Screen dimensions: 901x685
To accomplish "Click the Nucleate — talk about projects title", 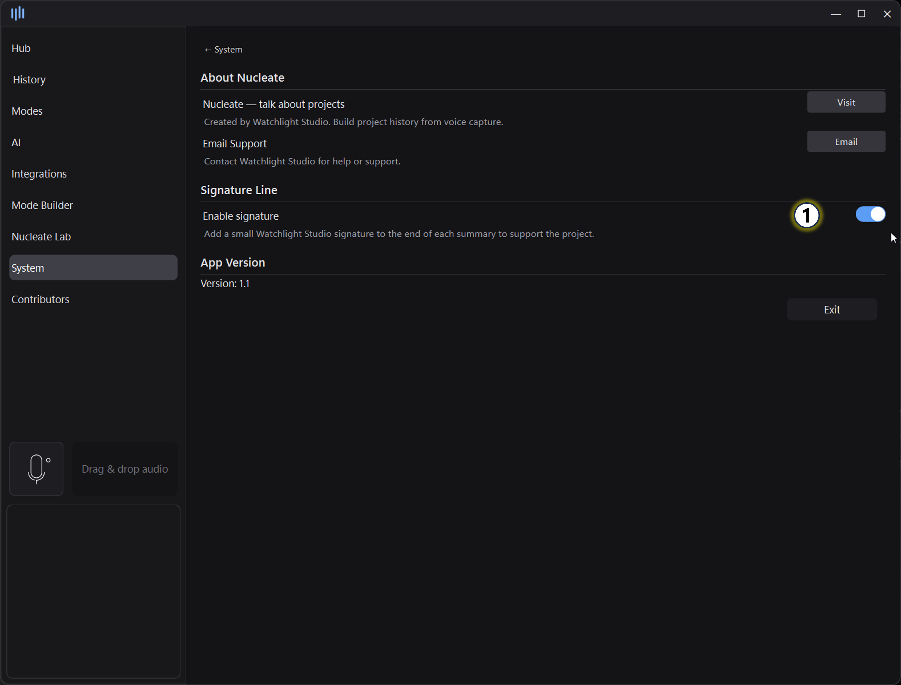I will coord(273,104).
